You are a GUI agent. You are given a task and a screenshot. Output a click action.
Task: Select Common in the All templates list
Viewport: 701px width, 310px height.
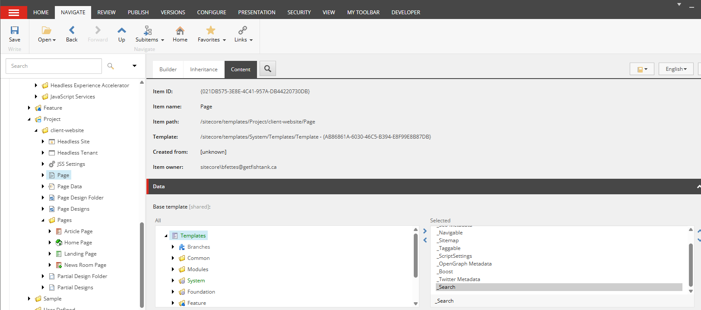(x=198, y=258)
